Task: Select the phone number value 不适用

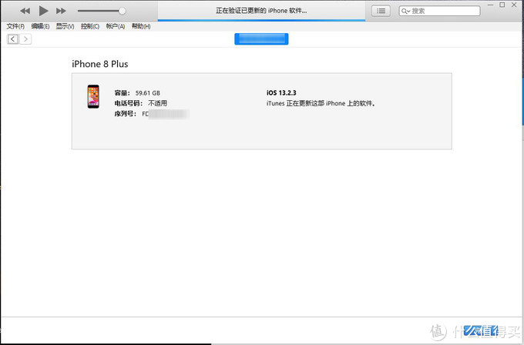Action: pos(157,103)
